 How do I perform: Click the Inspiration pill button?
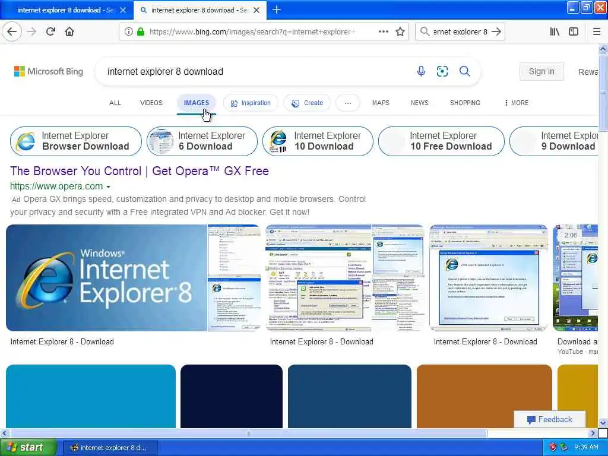tap(251, 103)
